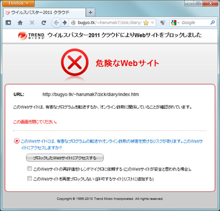220x211 pixels.
Task: Open the Firefox application menu button
Action: (18, 3)
